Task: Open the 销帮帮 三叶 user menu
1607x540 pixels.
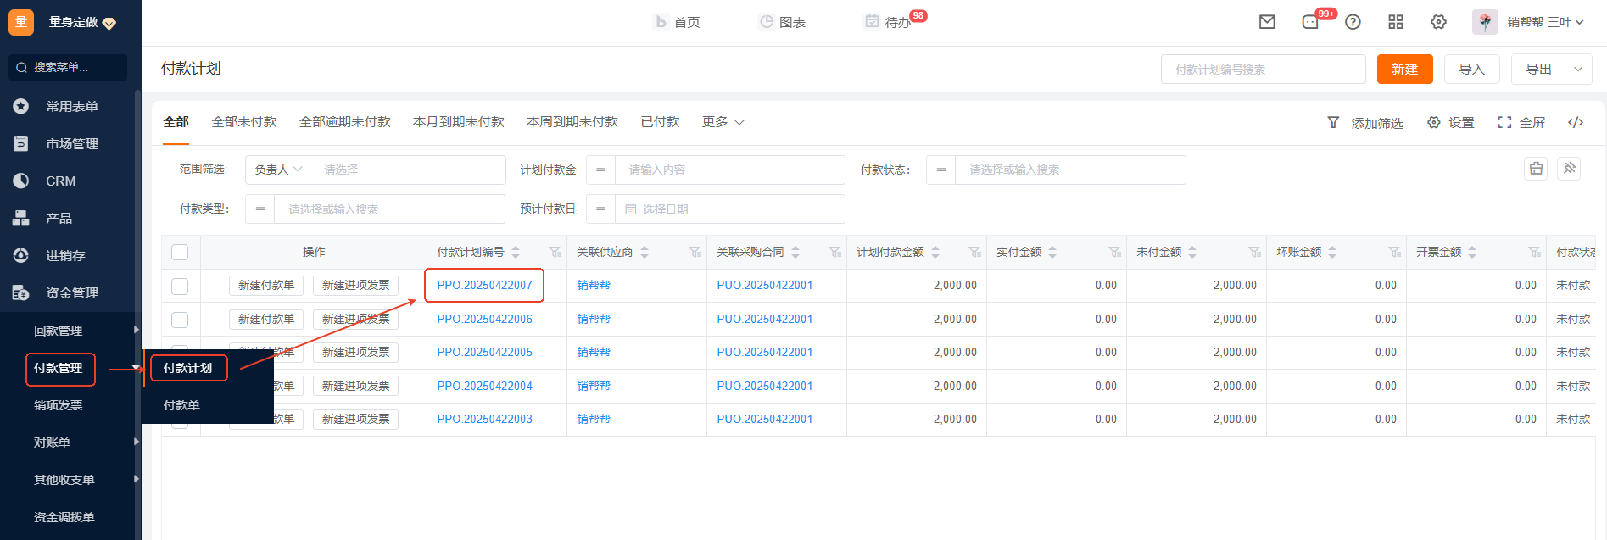Action: [x=1545, y=22]
